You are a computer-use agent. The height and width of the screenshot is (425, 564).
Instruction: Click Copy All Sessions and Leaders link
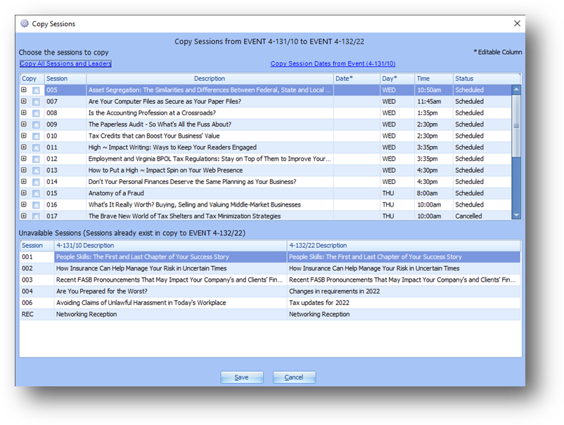(x=65, y=64)
